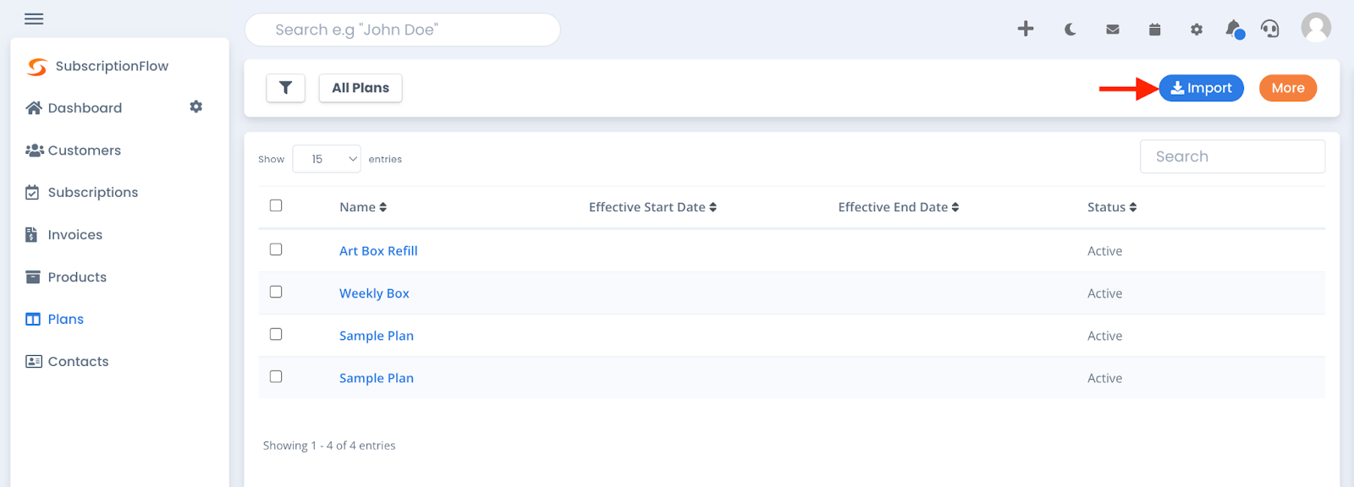Screen dimensions: 1354x487
Task: Click the plus add icon
Action: (x=1026, y=29)
